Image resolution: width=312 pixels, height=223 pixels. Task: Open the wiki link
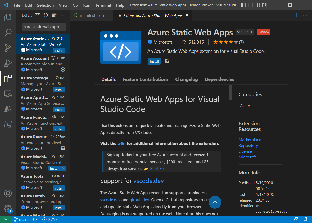(121, 143)
